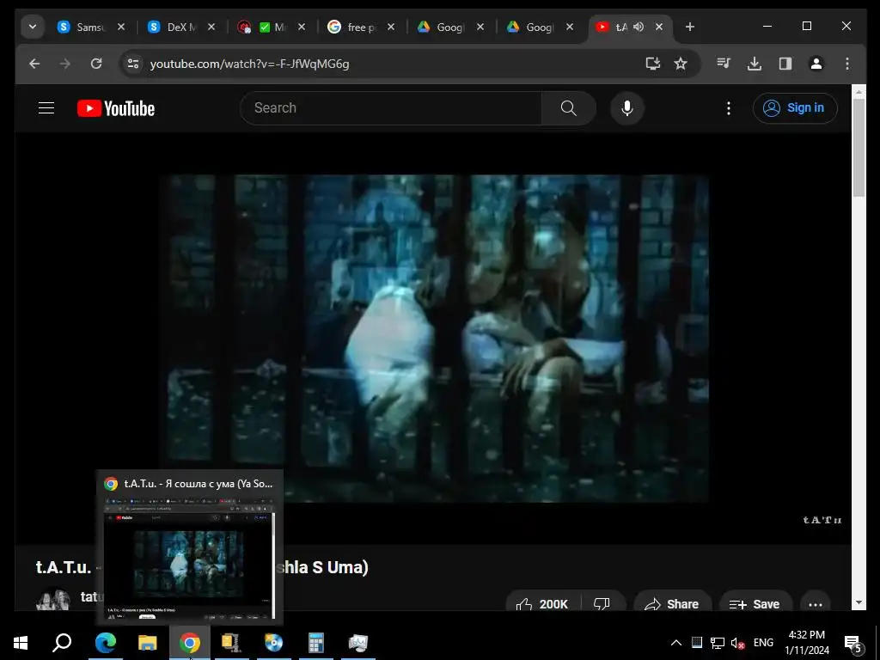Image resolution: width=880 pixels, height=660 pixels.
Task: Start voice search with the microphone icon
Action: point(626,107)
